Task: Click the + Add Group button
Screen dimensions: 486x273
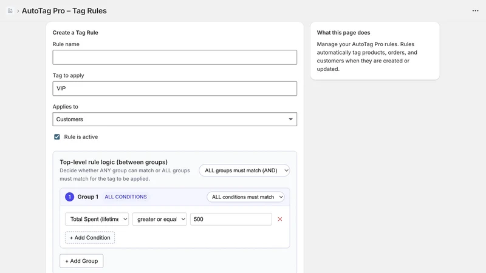Action: pos(81,261)
